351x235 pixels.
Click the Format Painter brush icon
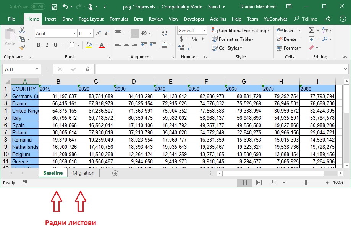pos(22,48)
